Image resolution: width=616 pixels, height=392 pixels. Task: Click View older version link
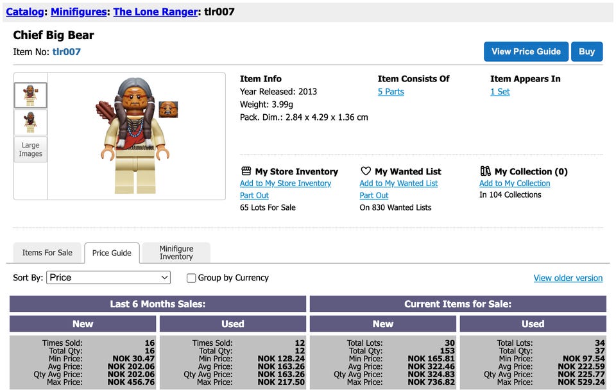click(568, 278)
